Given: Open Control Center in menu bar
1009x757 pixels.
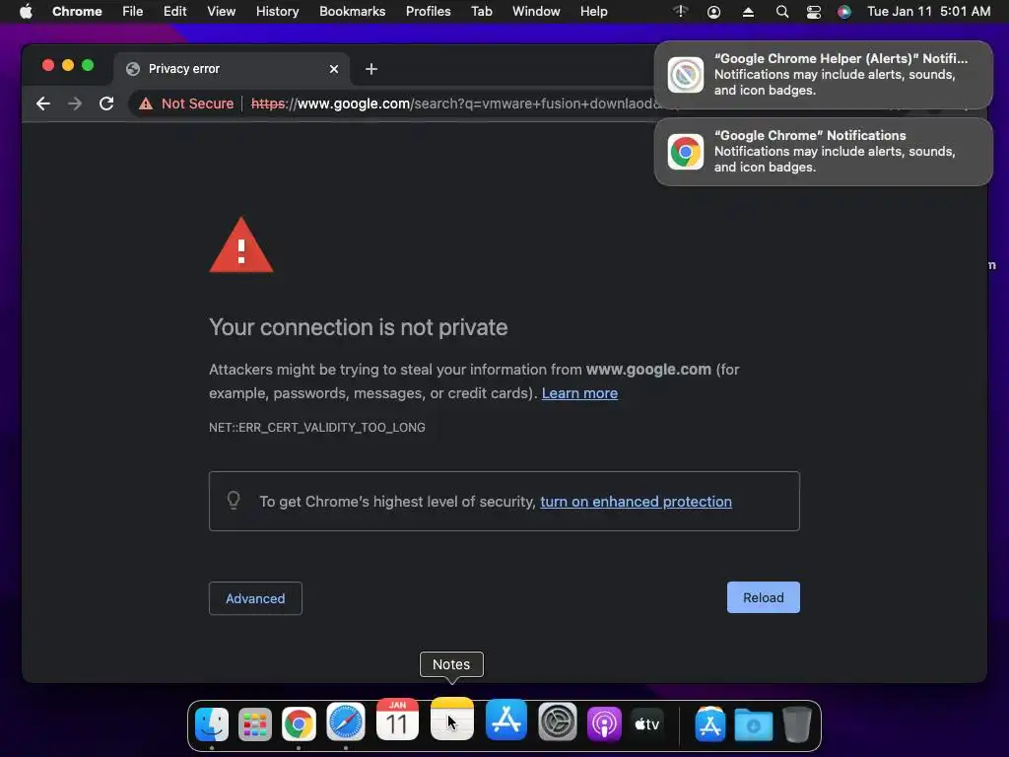Looking at the screenshot, I should tap(813, 12).
